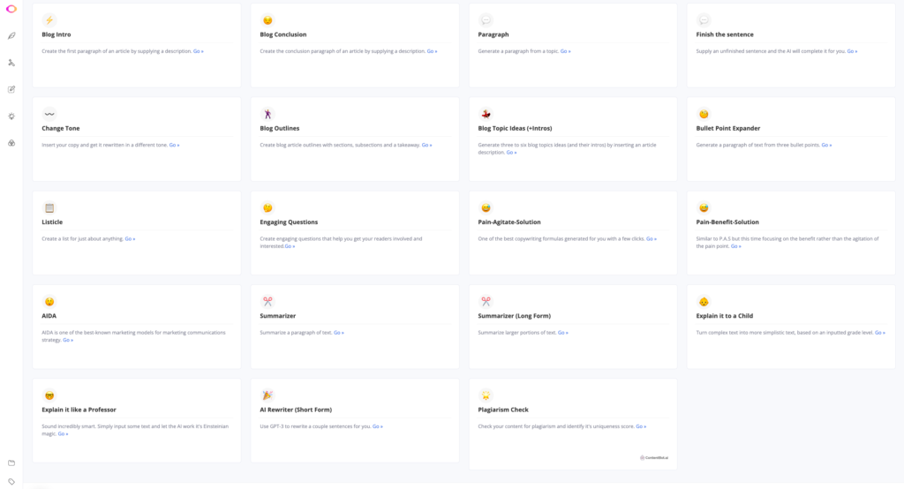Click the star icon on Plagiarism Check card
The height and width of the screenshot is (489, 904).
[x=486, y=395]
